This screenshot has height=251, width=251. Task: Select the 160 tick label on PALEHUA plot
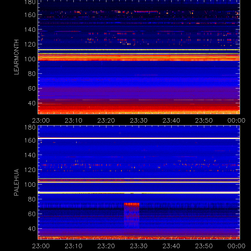coord(30,140)
